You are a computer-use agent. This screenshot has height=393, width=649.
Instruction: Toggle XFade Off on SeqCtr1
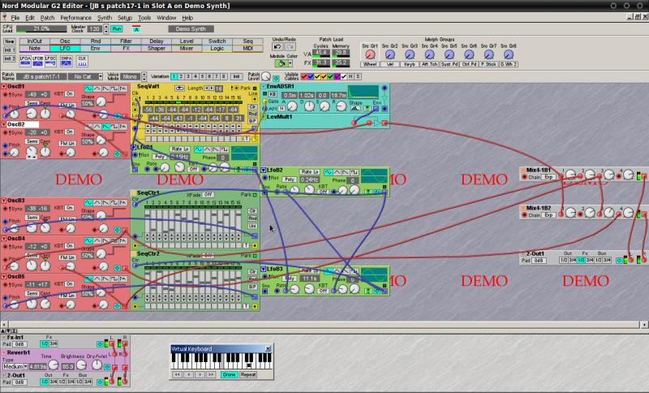[x=208, y=195]
